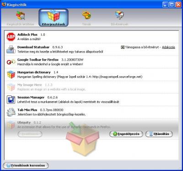183x171 pixels.
Task: Click Eltávolítás to remove Ubiquity
Action: pos(159,134)
